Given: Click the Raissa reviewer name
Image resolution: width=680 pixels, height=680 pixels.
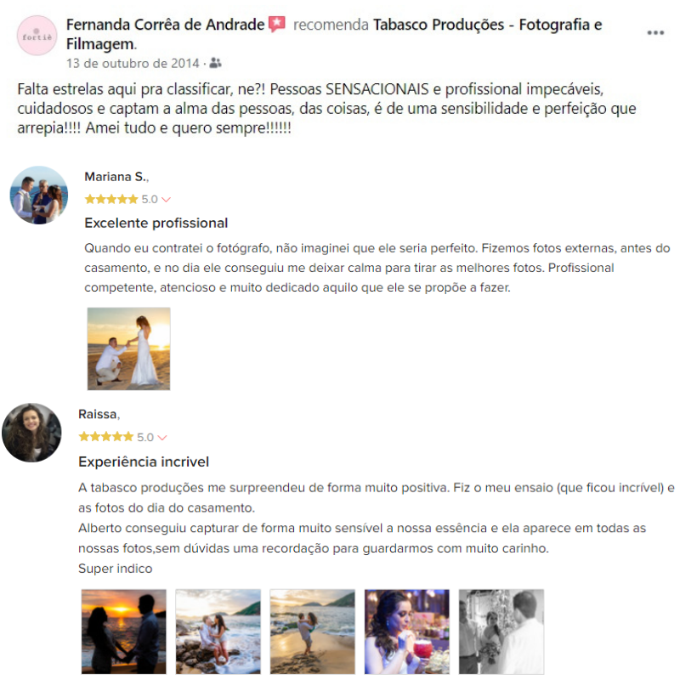Looking at the screenshot, I should (x=98, y=414).
